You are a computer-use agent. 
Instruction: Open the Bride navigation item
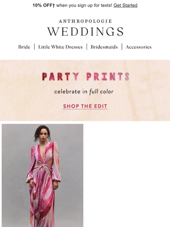(24, 47)
